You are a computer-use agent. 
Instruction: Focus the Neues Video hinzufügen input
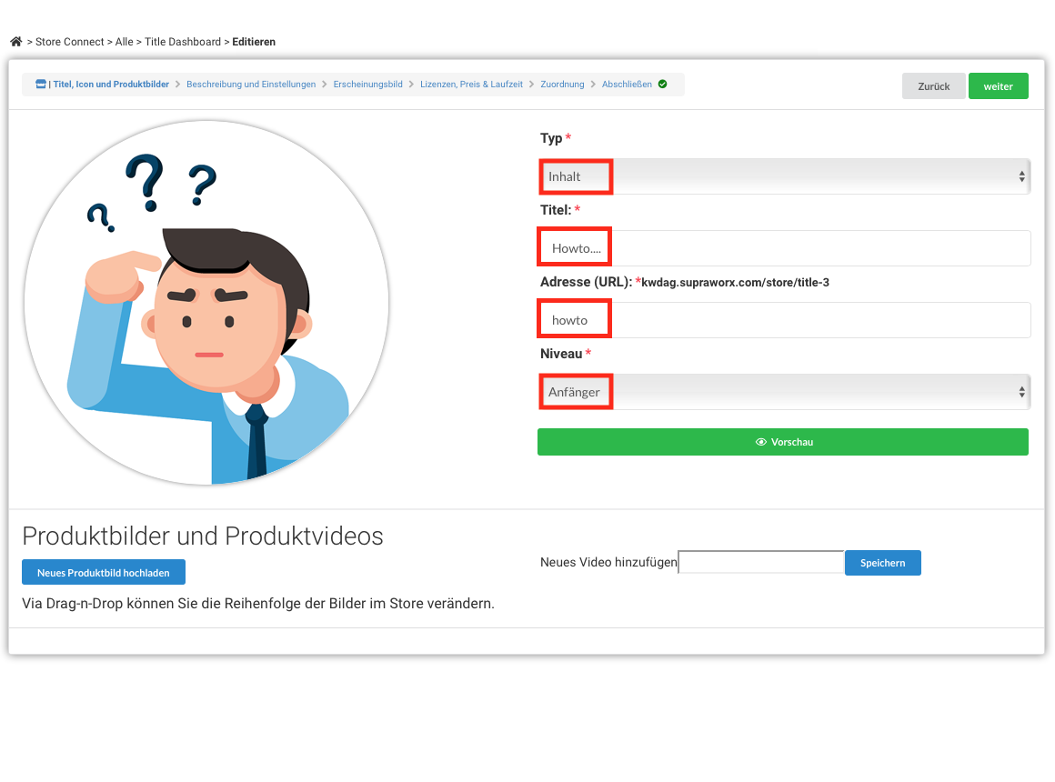[761, 562]
